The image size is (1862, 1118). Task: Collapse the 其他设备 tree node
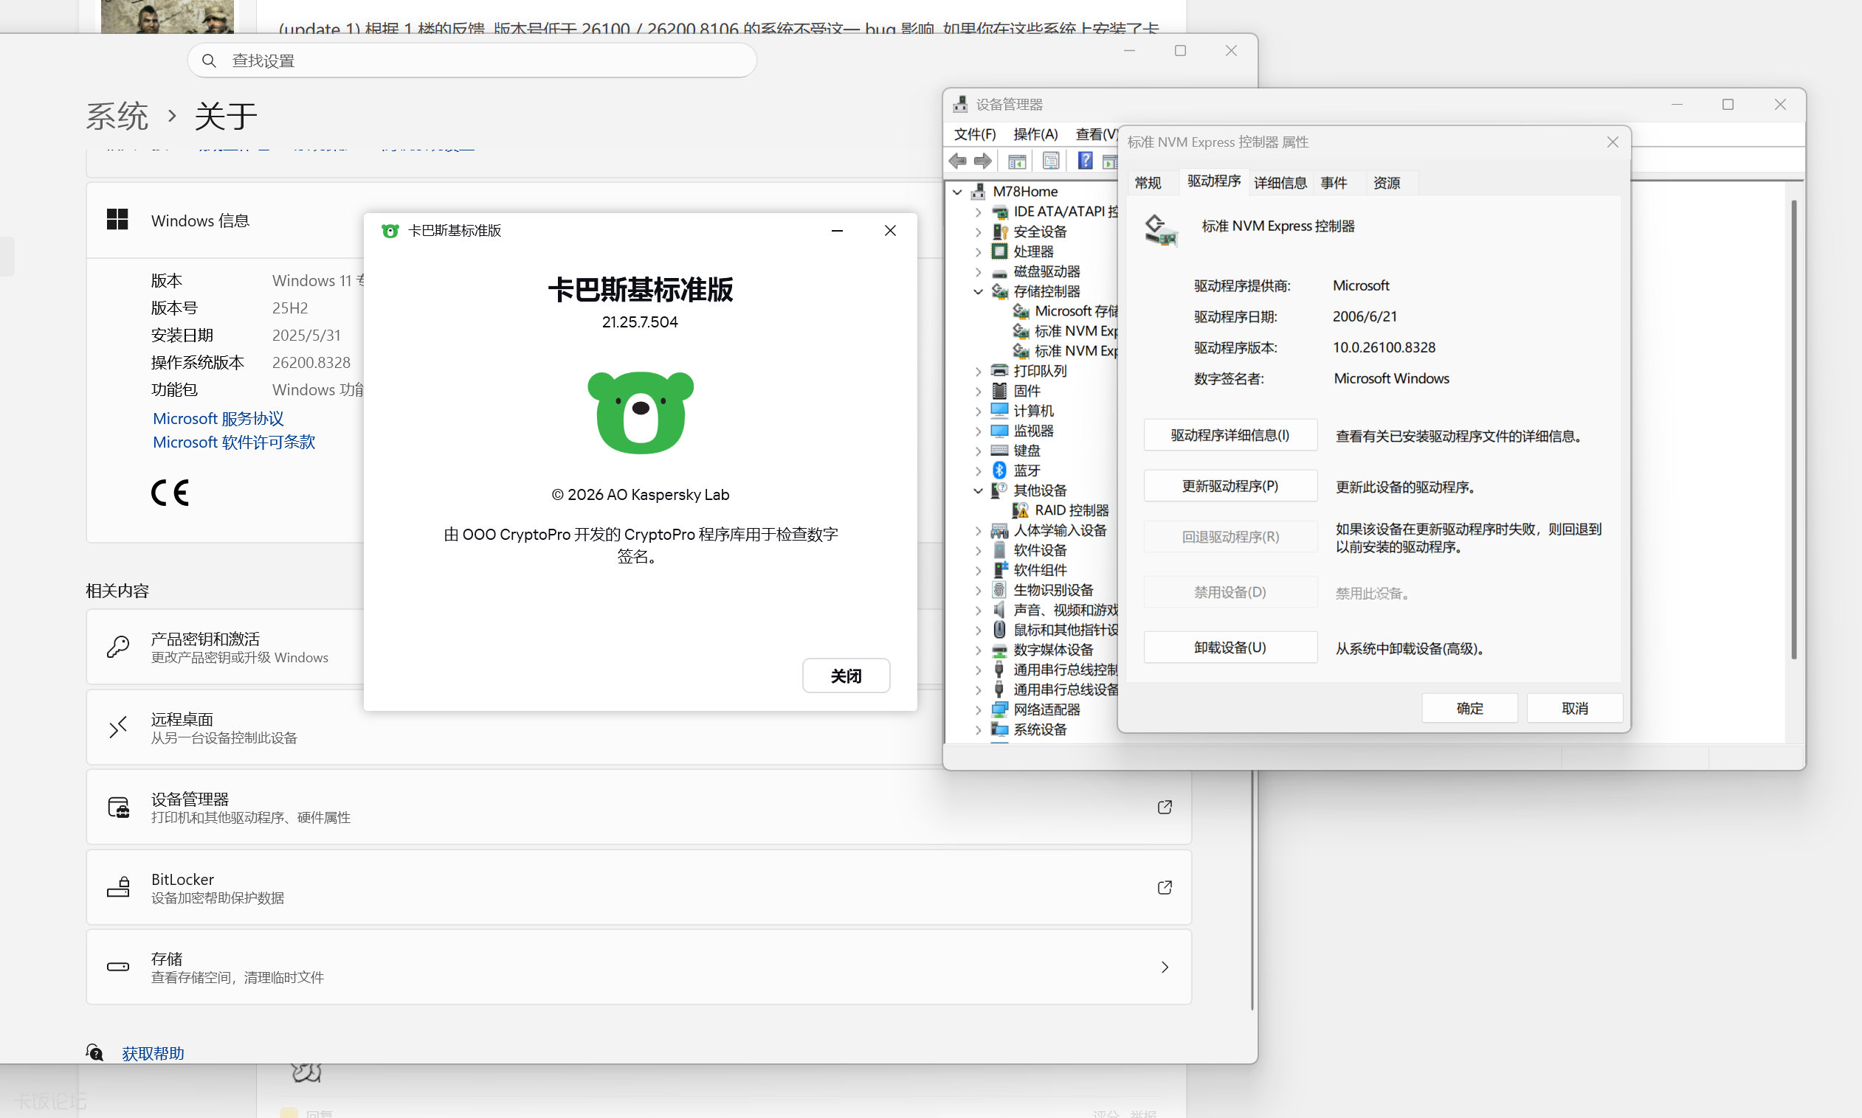979,490
